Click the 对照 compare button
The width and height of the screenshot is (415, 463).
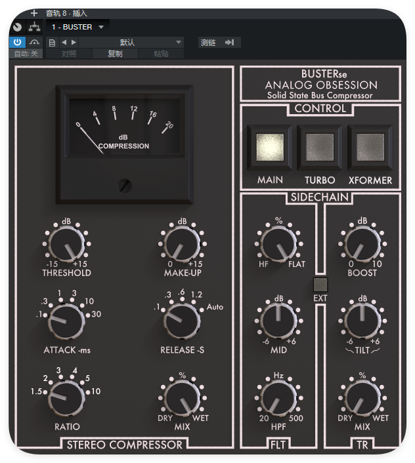69,54
